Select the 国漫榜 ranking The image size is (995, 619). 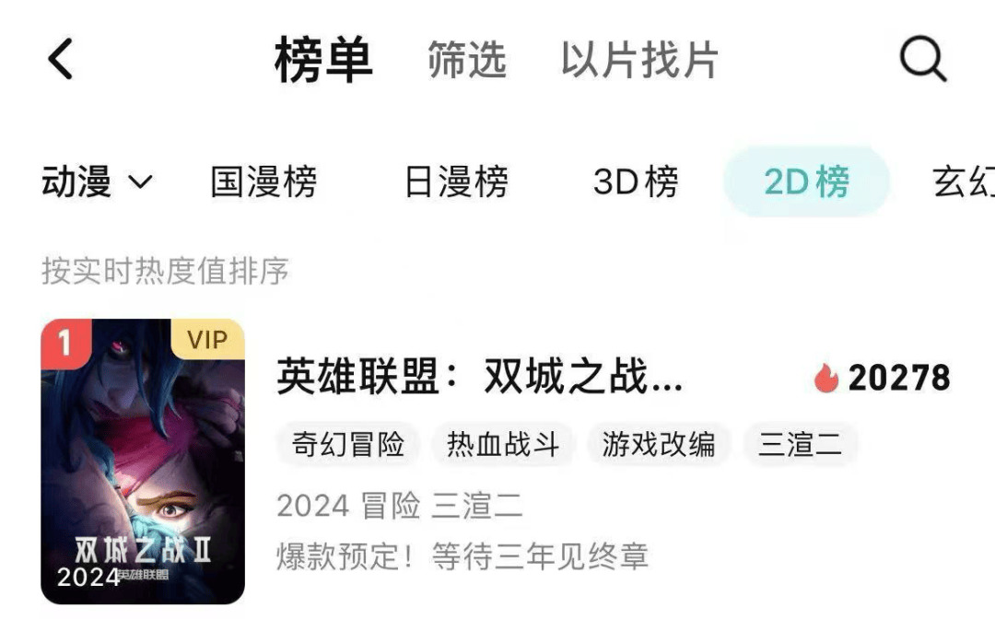coord(264,182)
